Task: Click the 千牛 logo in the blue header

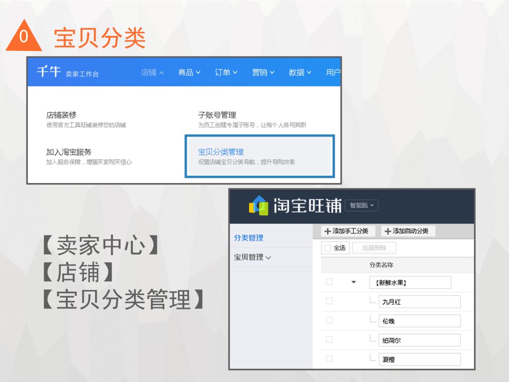Action: pos(49,72)
